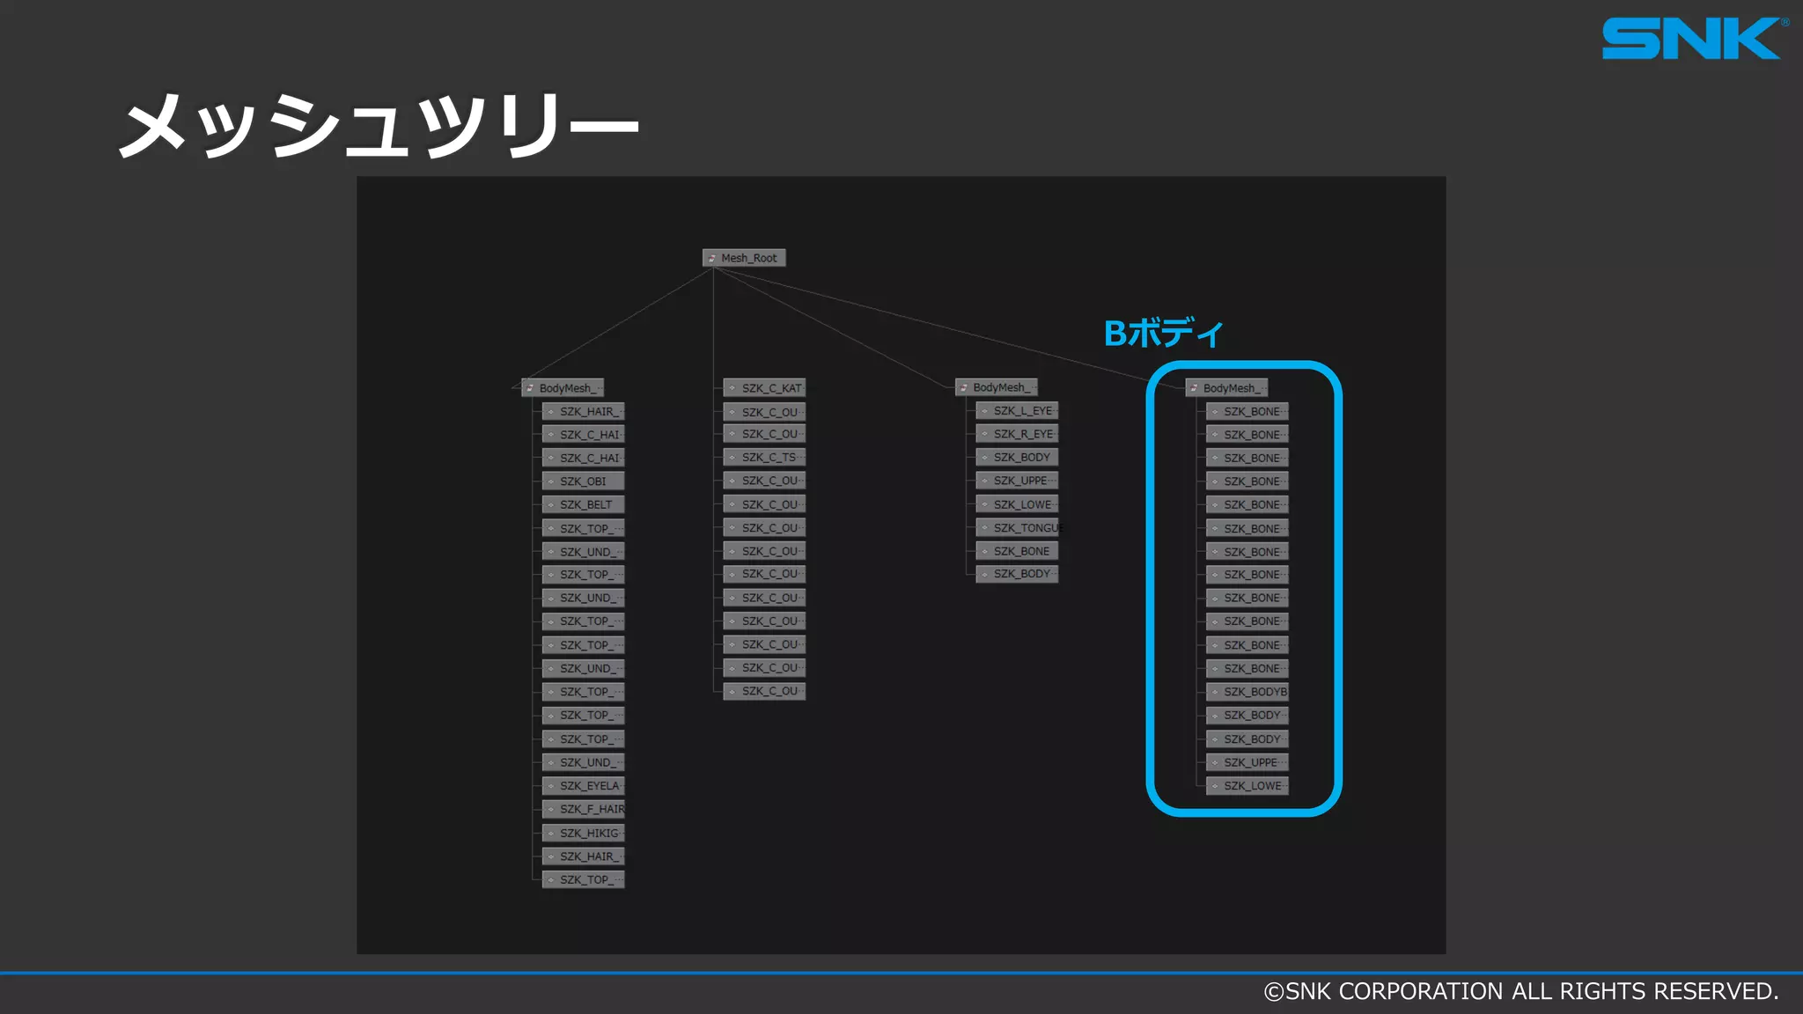Click the blue Bボディ label
Viewport: 1803px width, 1014px height.
(1162, 333)
